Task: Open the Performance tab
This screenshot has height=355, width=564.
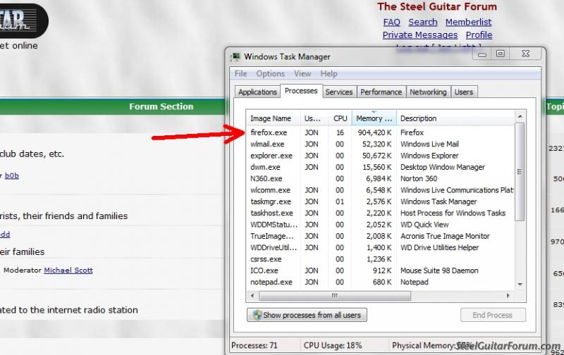Action: [x=381, y=92]
